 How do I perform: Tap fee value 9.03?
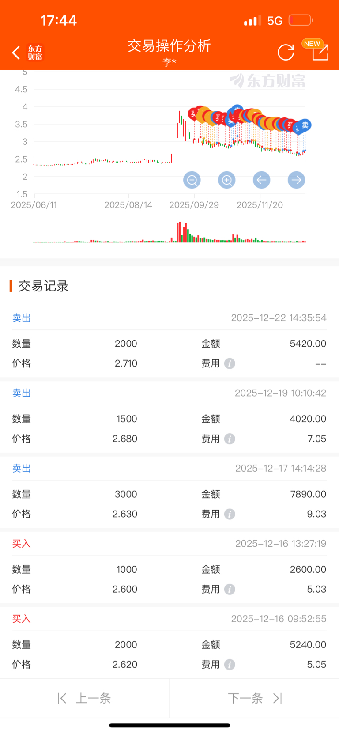[x=317, y=514]
